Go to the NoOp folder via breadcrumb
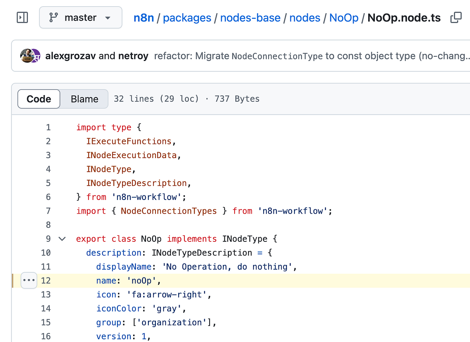This screenshot has width=470, height=342. click(x=344, y=17)
